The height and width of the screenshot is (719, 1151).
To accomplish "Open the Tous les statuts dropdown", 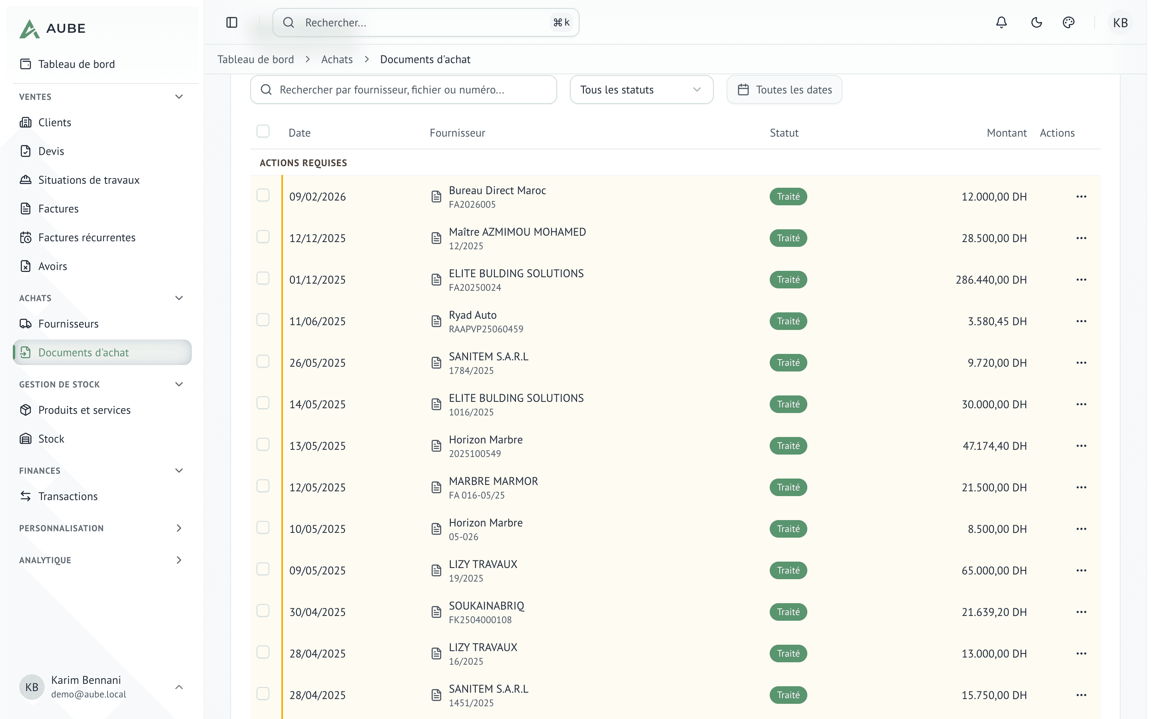I will click(x=641, y=89).
